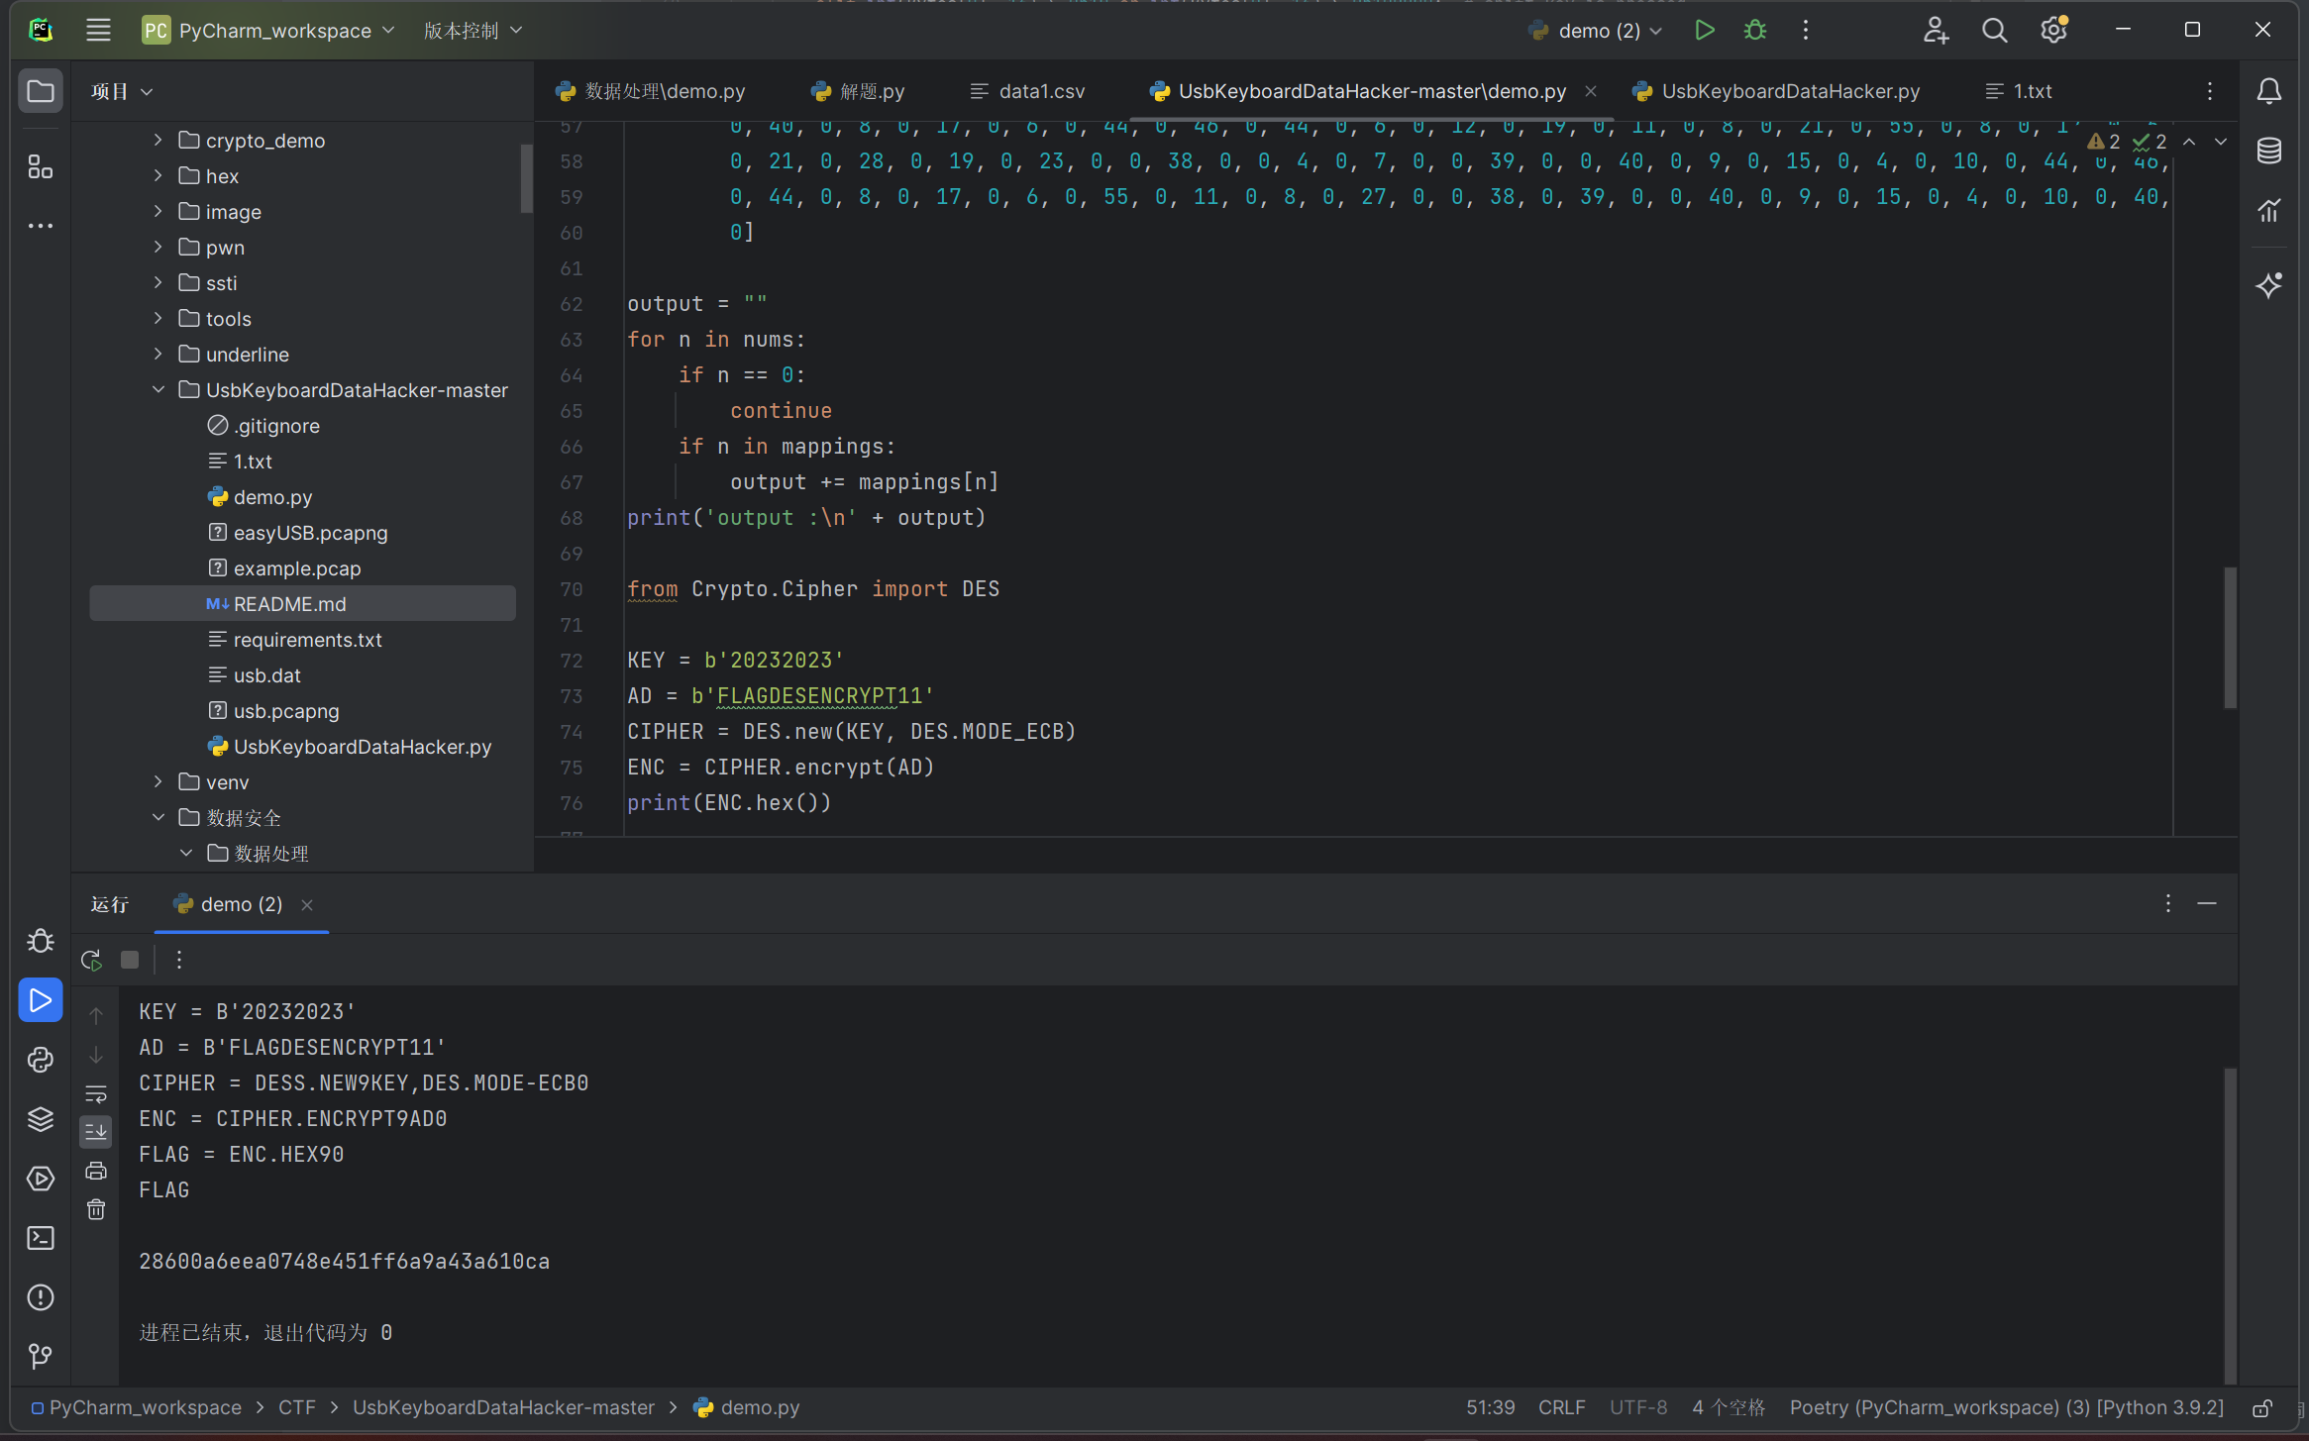Stop the running process
This screenshot has width=2309, height=1441.
(130, 960)
